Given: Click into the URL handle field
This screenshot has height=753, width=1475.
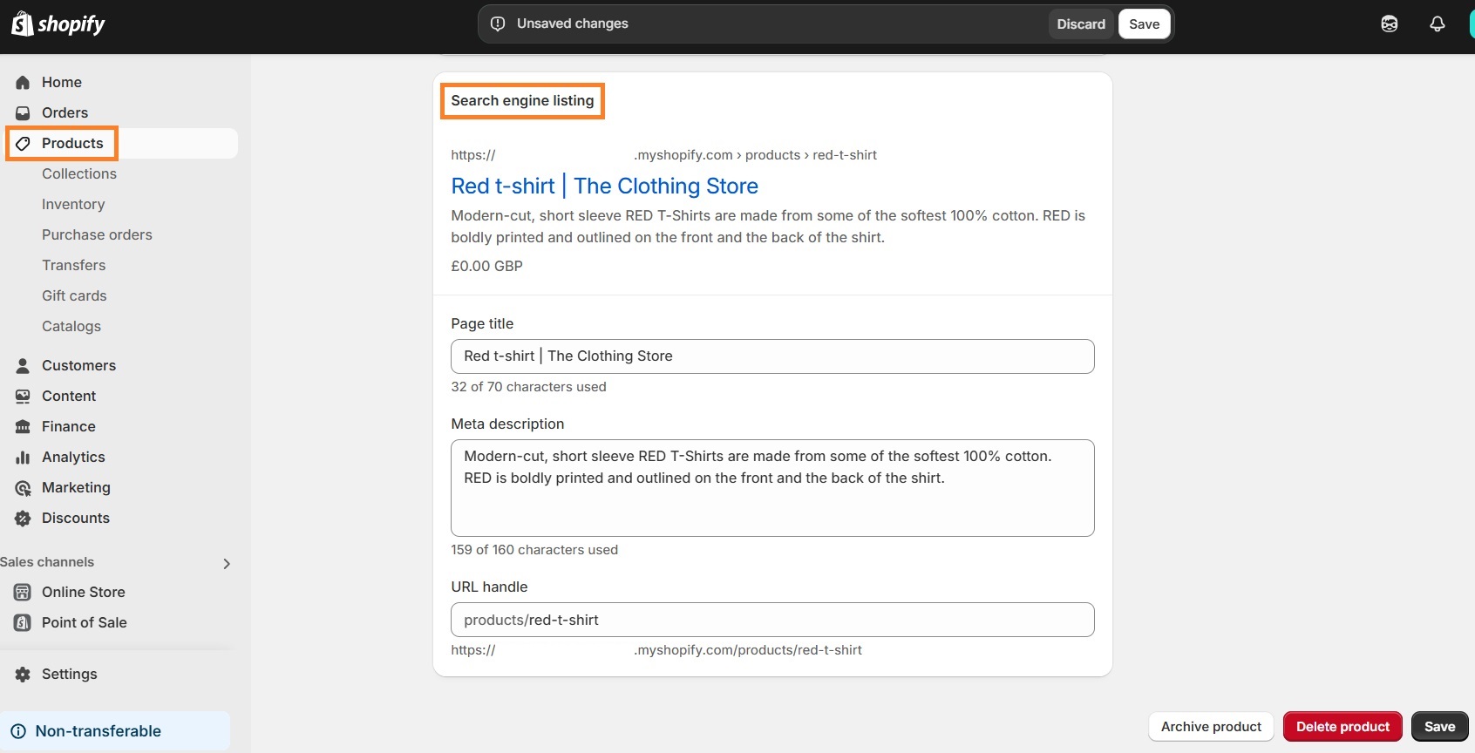Looking at the screenshot, I should point(772,620).
